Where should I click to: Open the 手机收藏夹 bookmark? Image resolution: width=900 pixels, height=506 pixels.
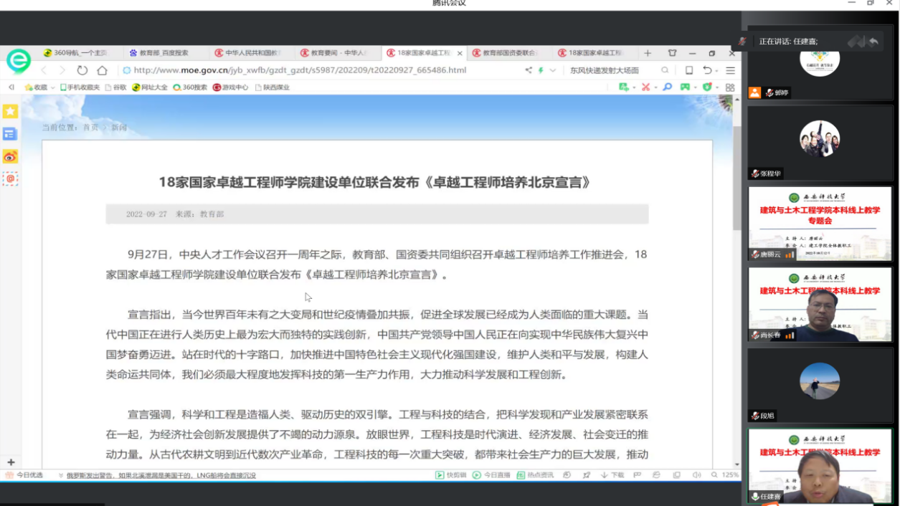pos(80,87)
